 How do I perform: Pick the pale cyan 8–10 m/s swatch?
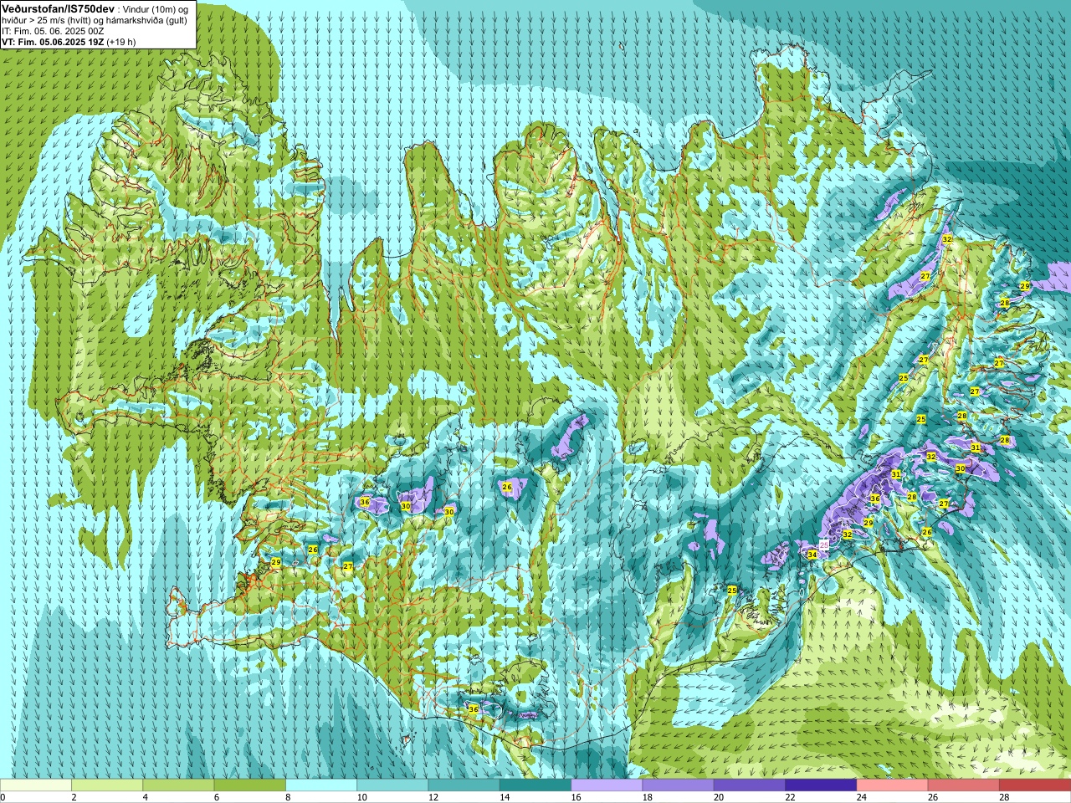[321, 785]
